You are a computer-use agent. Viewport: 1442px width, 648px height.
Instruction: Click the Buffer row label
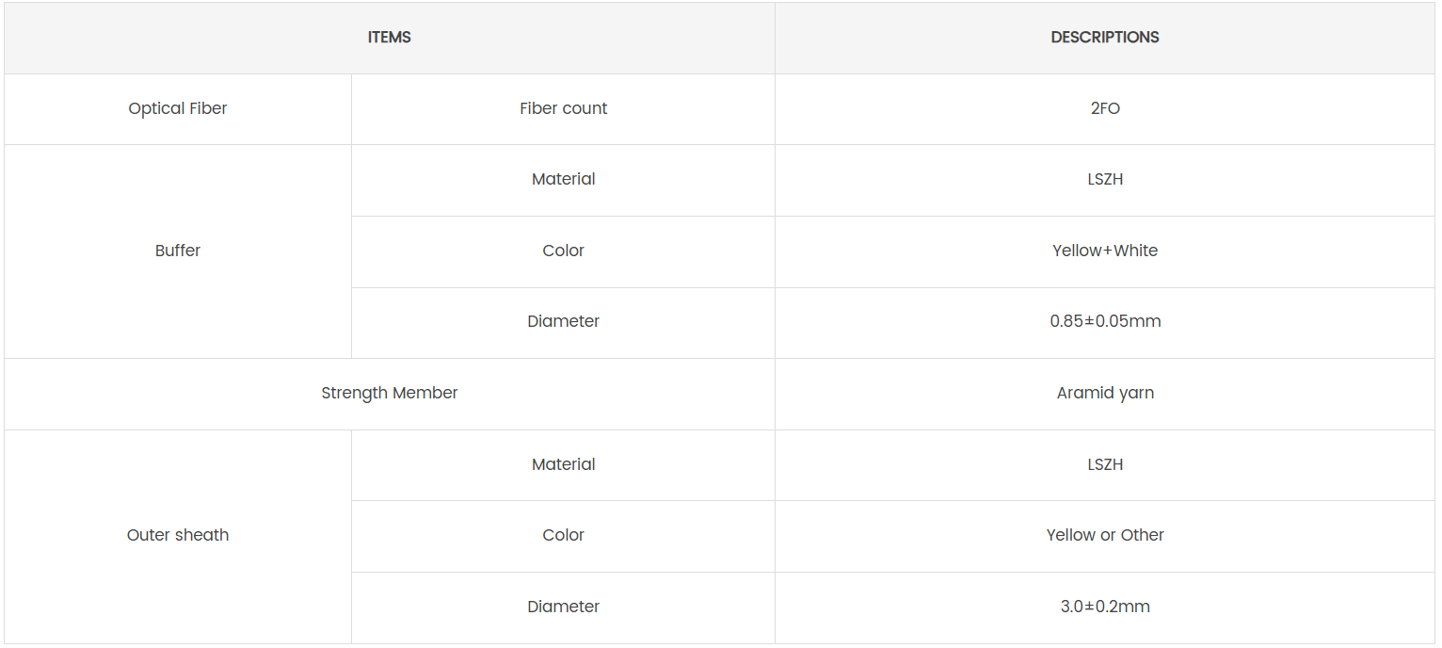(178, 251)
